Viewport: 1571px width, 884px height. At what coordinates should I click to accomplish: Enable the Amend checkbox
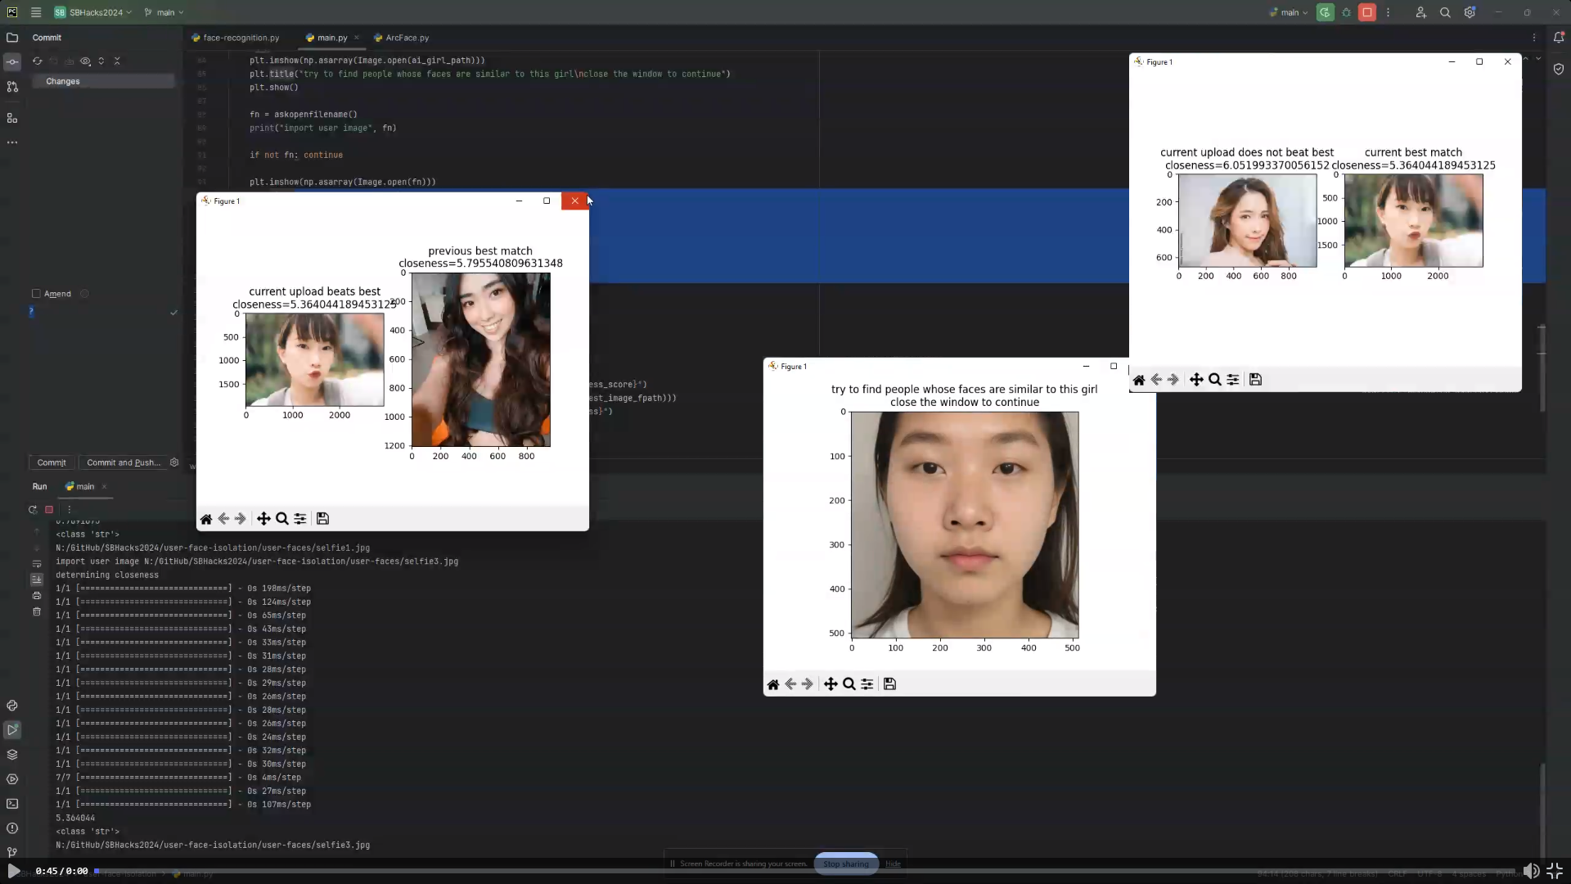[x=36, y=294]
